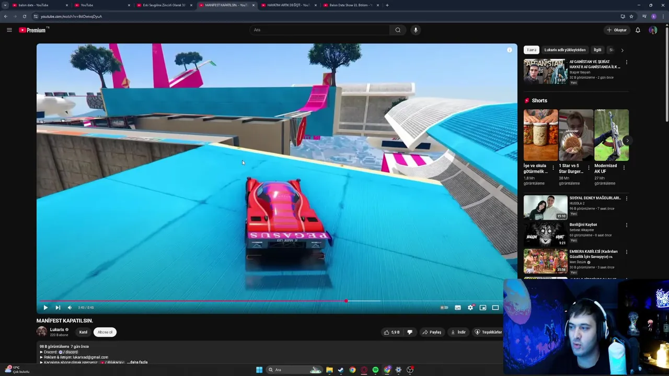Viewport: 669px width, 376px height.
Task: Click the search magnifier button
Action: (398, 30)
